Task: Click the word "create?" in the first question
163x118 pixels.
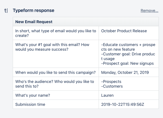Action: tap(22, 35)
